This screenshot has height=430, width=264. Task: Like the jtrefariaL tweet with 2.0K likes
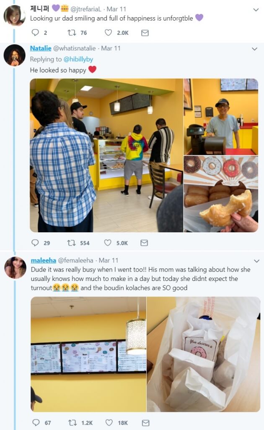click(x=109, y=33)
